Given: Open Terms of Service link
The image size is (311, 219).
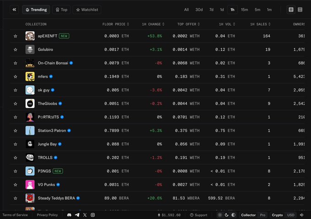Looking at the screenshot, I should coord(15,215).
